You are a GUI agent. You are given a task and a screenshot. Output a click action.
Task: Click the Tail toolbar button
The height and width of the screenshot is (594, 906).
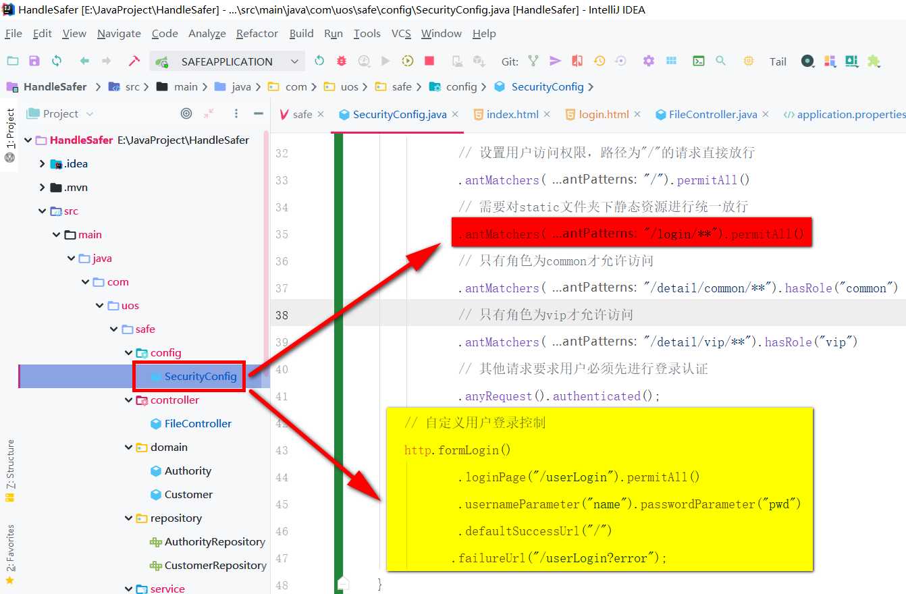(778, 61)
